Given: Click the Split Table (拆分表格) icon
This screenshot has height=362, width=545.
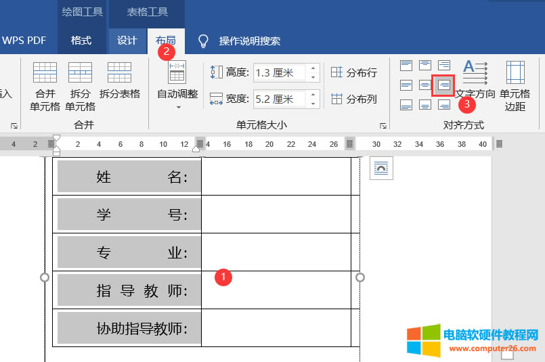Looking at the screenshot, I should pos(119,80).
